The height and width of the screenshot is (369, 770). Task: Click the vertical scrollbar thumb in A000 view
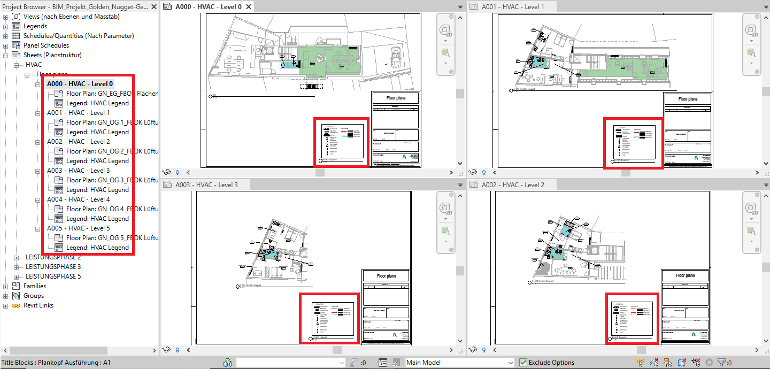(460, 94)
